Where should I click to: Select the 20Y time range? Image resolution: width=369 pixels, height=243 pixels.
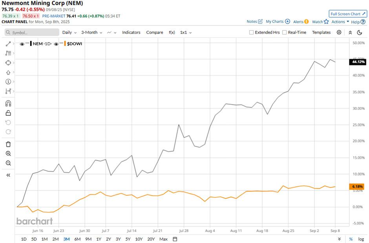[151, 239]
